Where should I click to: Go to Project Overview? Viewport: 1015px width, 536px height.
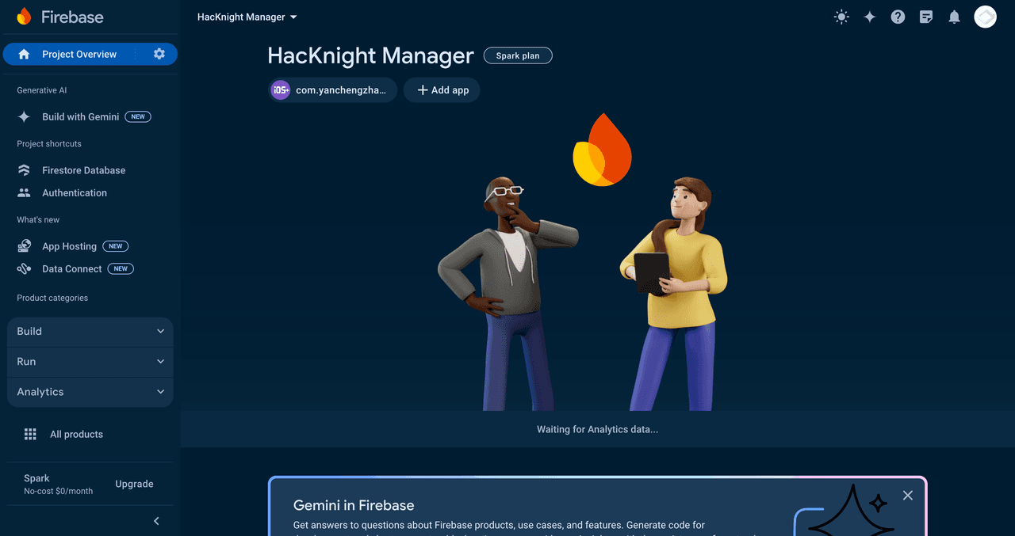tap(79, 54)
